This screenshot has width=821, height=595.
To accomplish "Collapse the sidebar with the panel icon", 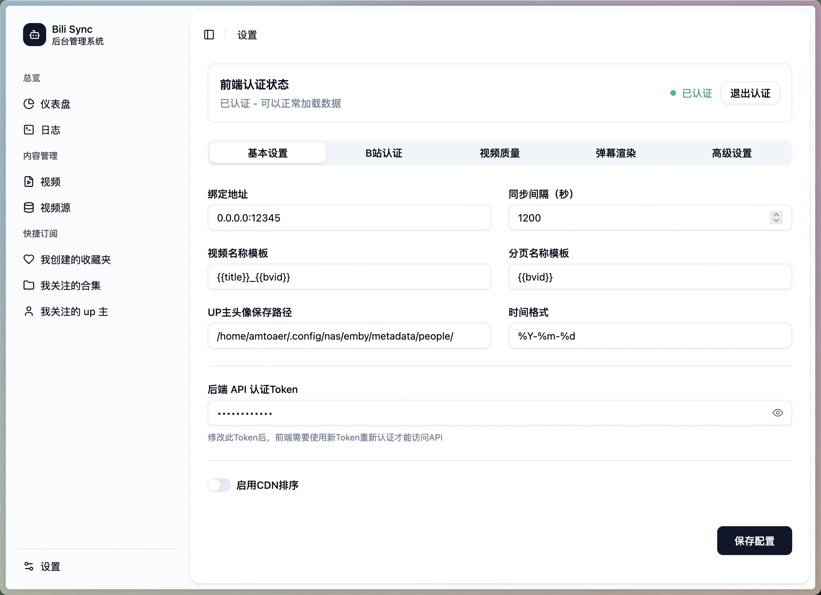I will 209,35.
